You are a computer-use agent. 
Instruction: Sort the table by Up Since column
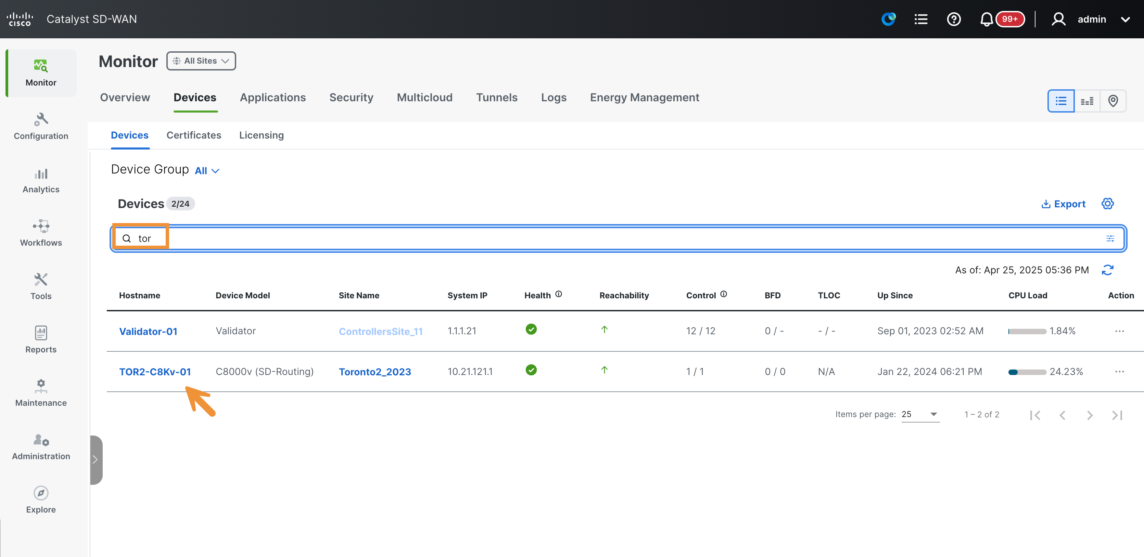pos(895,295)
